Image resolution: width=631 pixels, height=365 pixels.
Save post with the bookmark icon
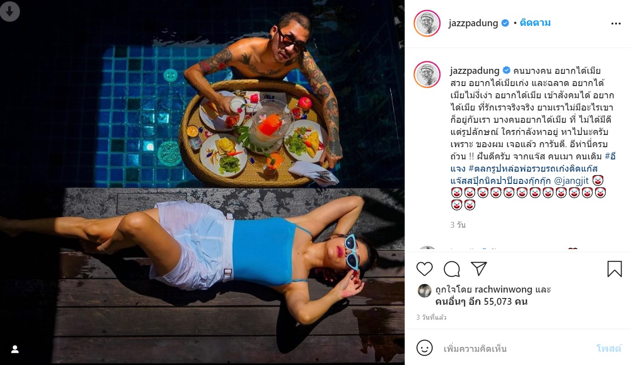[614, 269]
